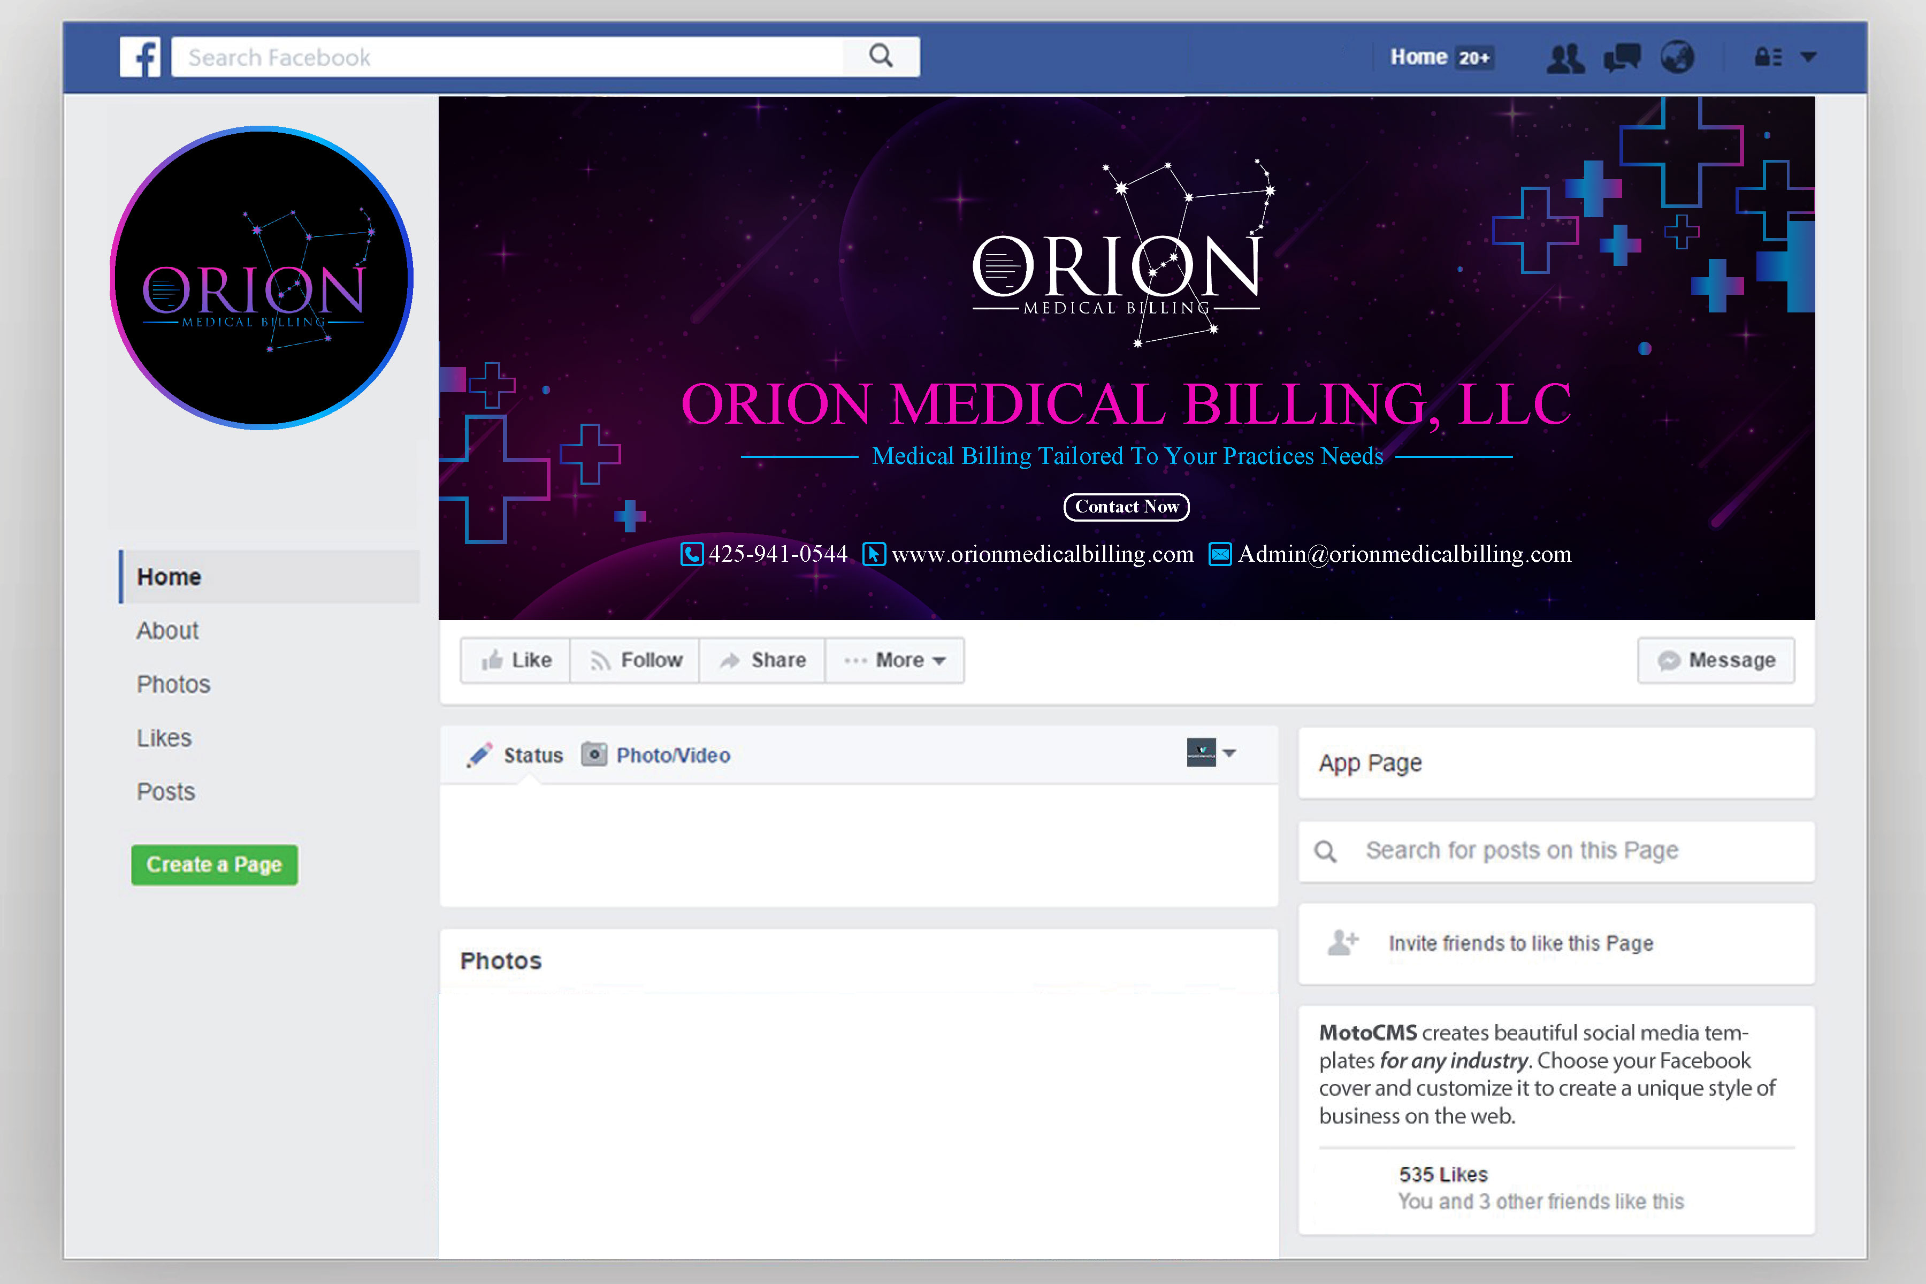Image resolution: width=1926 pixels, height=1284 pixels.
Task: Click the arrow icon on Share
Action: pos(730,661)
